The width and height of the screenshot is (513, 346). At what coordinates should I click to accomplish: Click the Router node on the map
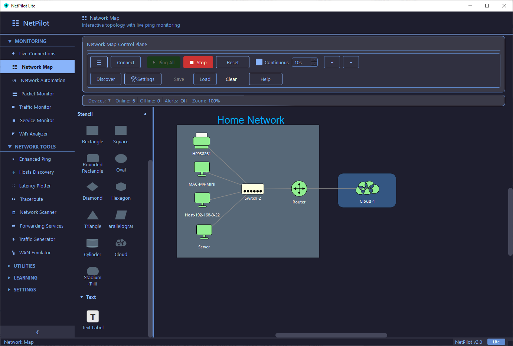tap(299, 189)
